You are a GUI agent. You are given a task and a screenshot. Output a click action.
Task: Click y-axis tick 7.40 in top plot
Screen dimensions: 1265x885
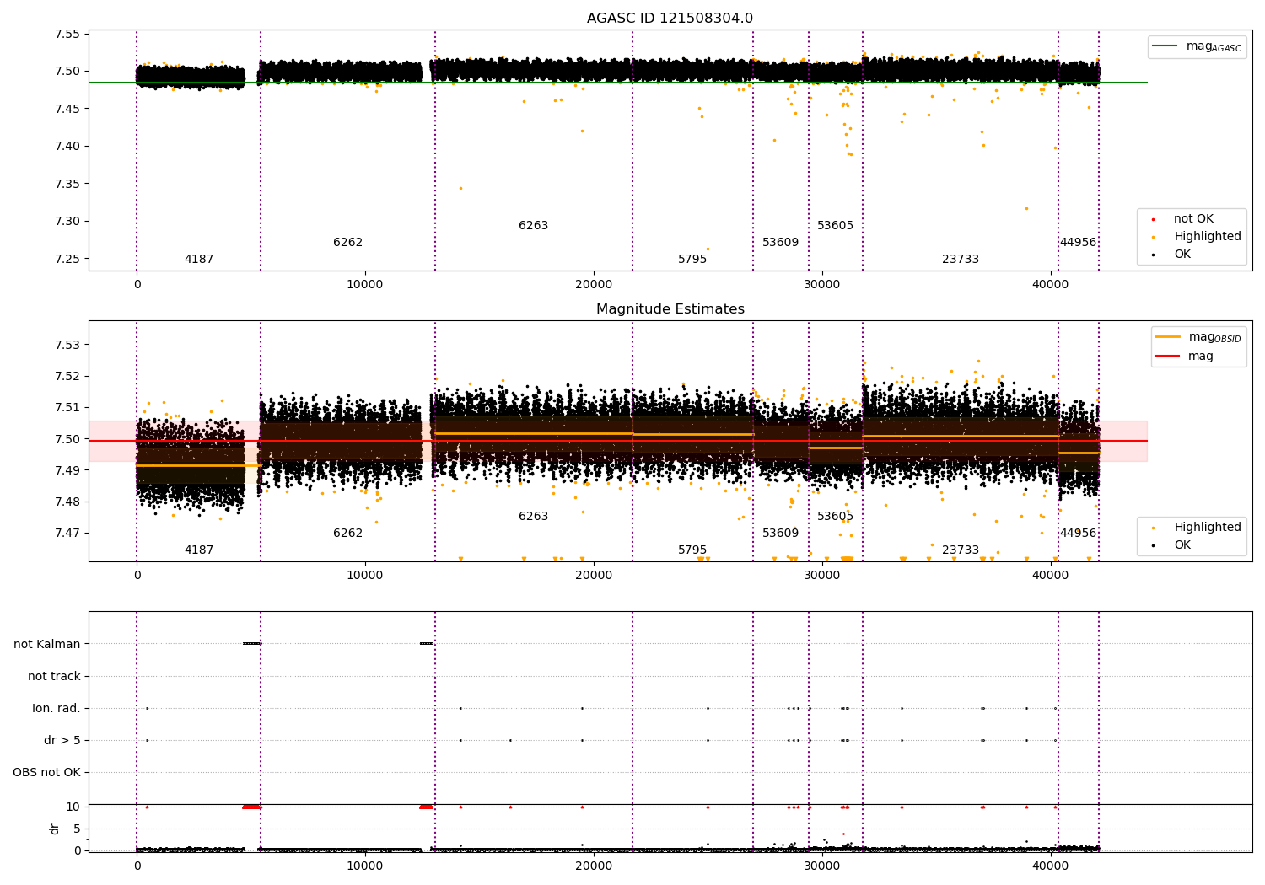pos(67,147)
